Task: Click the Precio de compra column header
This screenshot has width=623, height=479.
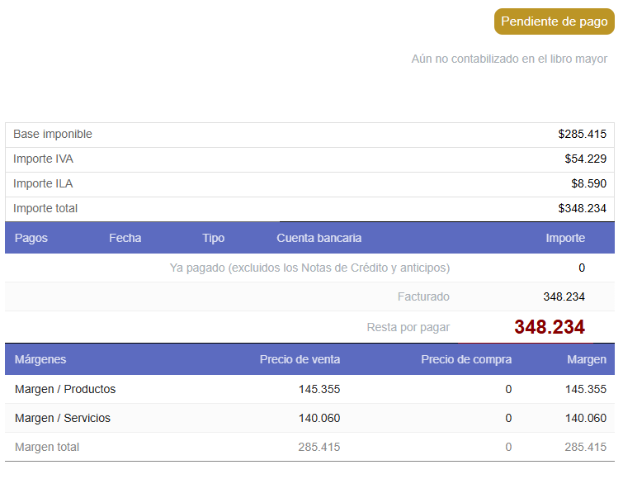Action: point(466,359)
